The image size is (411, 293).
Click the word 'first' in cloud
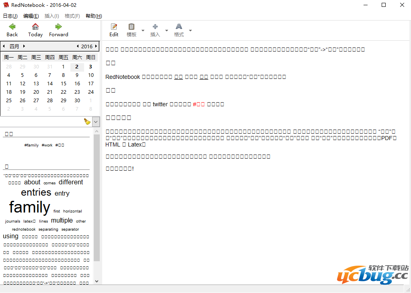[57, 211]
